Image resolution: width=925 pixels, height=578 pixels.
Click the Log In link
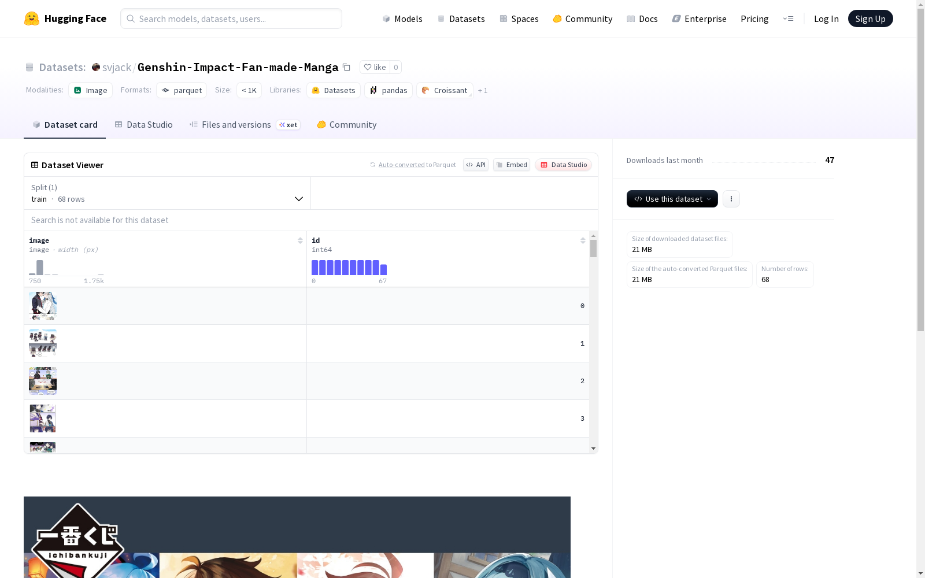[x=826, y=18]
